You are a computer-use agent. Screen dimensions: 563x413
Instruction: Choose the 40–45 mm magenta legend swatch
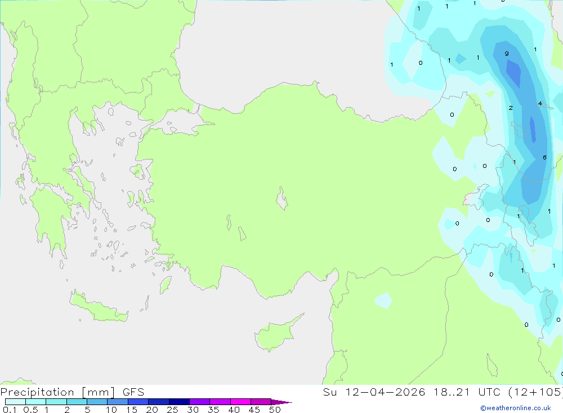click(x=240, y=402)
